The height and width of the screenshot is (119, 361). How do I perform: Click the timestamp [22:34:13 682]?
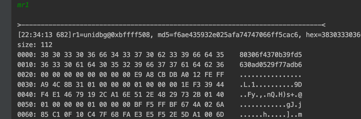(x=44, y=35)
